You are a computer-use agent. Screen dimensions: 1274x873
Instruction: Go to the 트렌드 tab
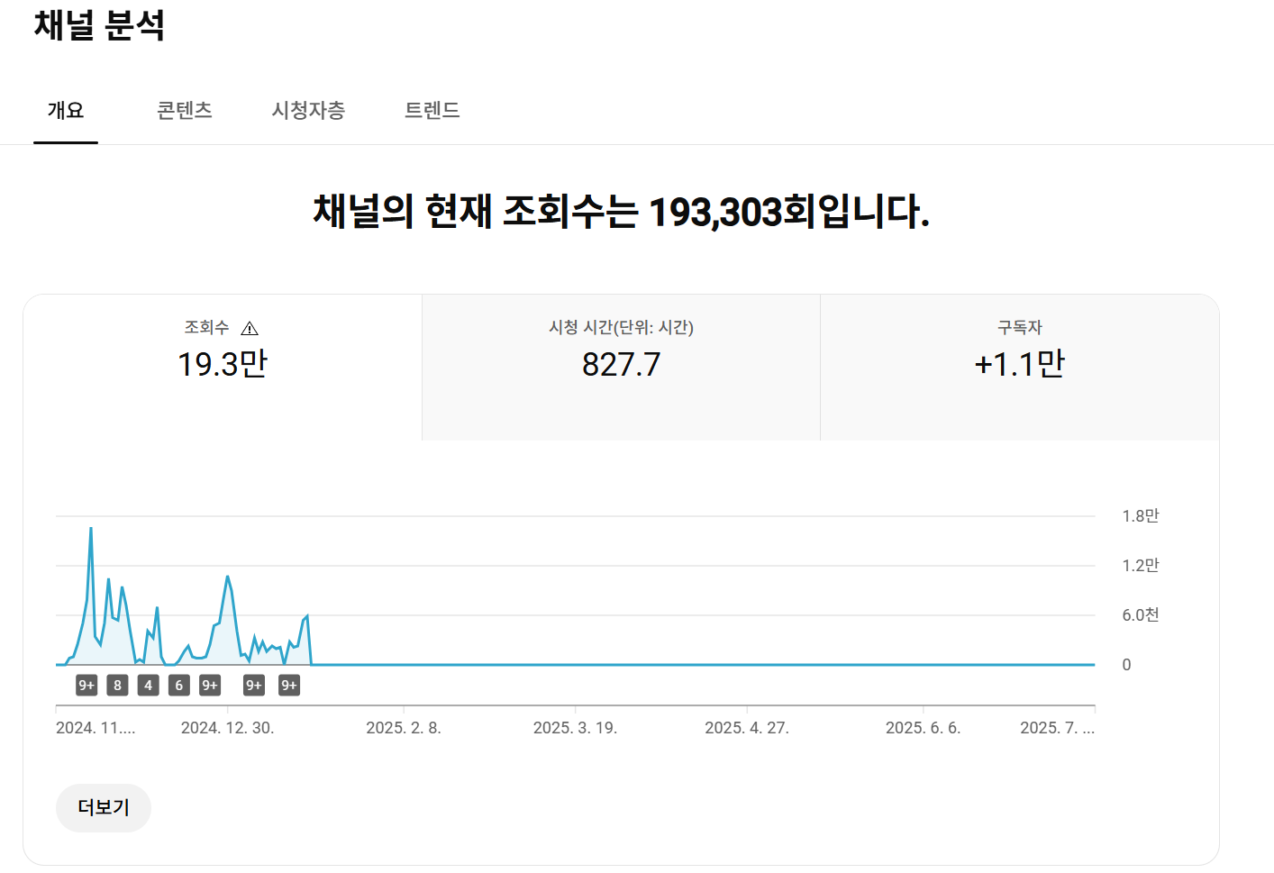coord(432,110)
